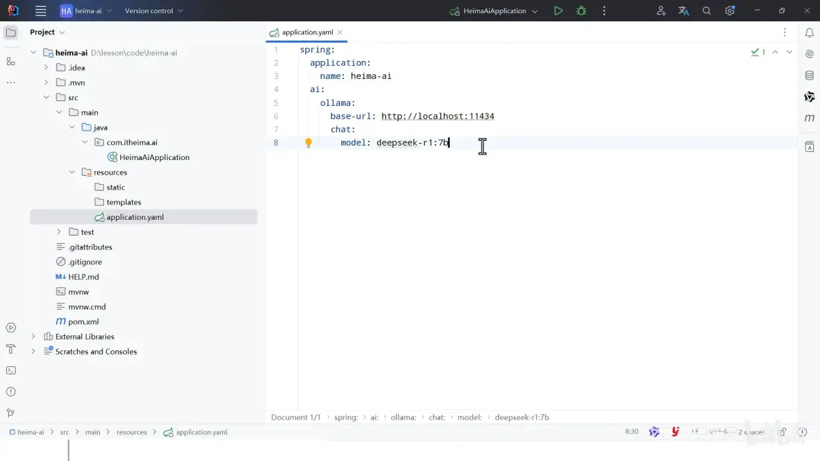Open the main hamburger menu

[40, 10]
